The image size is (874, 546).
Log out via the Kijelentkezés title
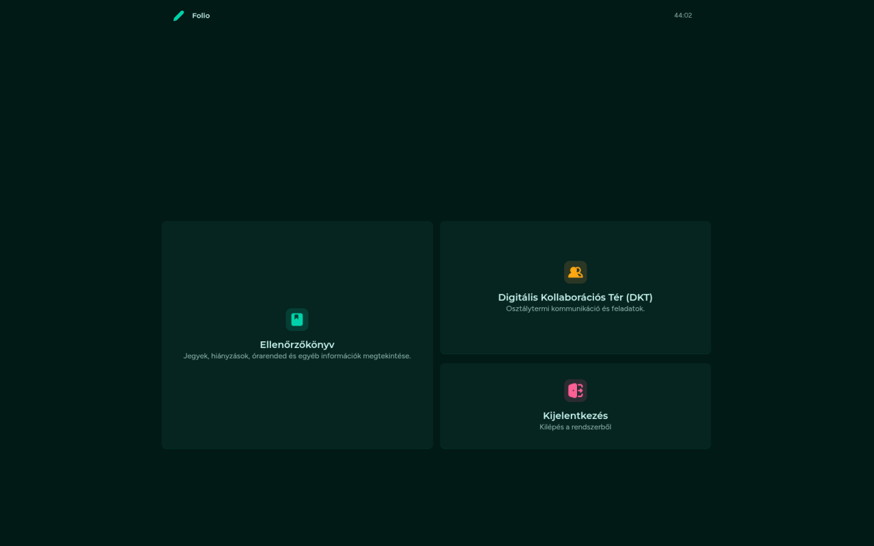click(x=576, y=416)
